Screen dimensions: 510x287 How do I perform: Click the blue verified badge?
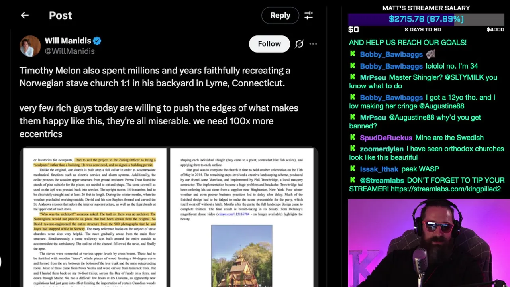[x=97, y=41]
